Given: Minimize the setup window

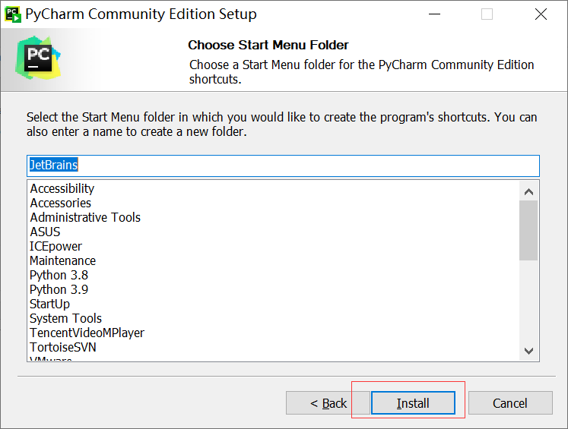Looking at the screenshot, I should click(x=434, y=14).
